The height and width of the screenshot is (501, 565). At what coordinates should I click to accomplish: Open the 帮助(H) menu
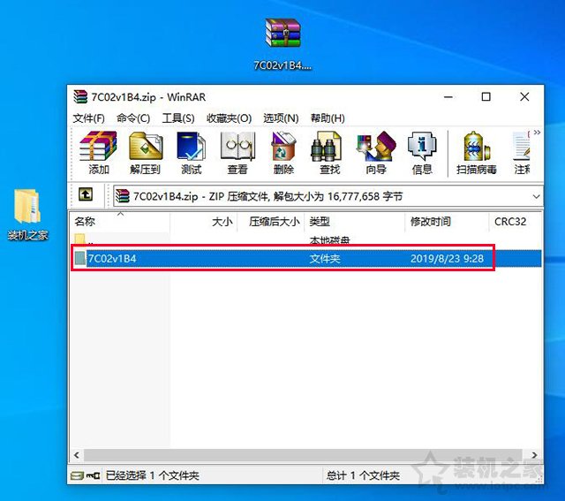(328, 118)
